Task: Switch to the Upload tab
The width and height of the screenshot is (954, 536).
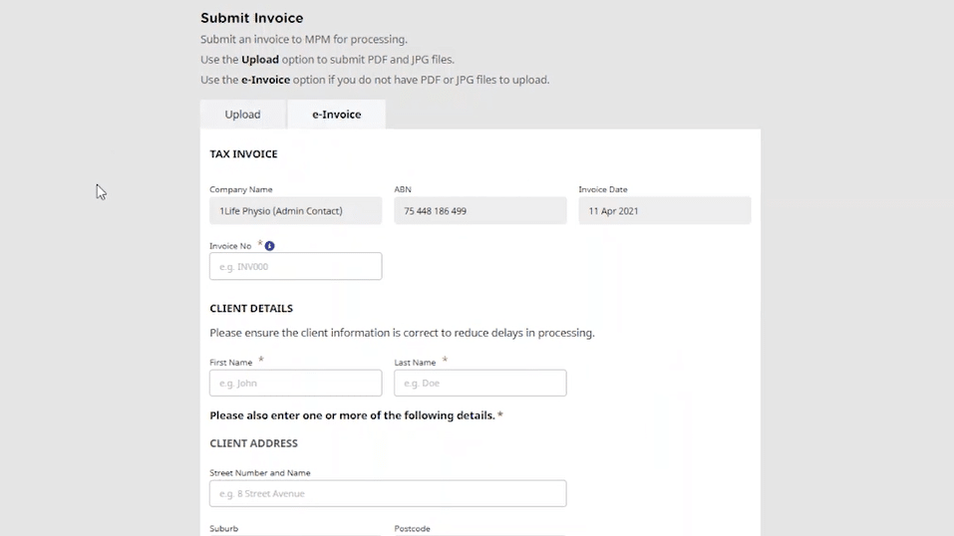Action: pyautogui.click(x=242, y=115)
